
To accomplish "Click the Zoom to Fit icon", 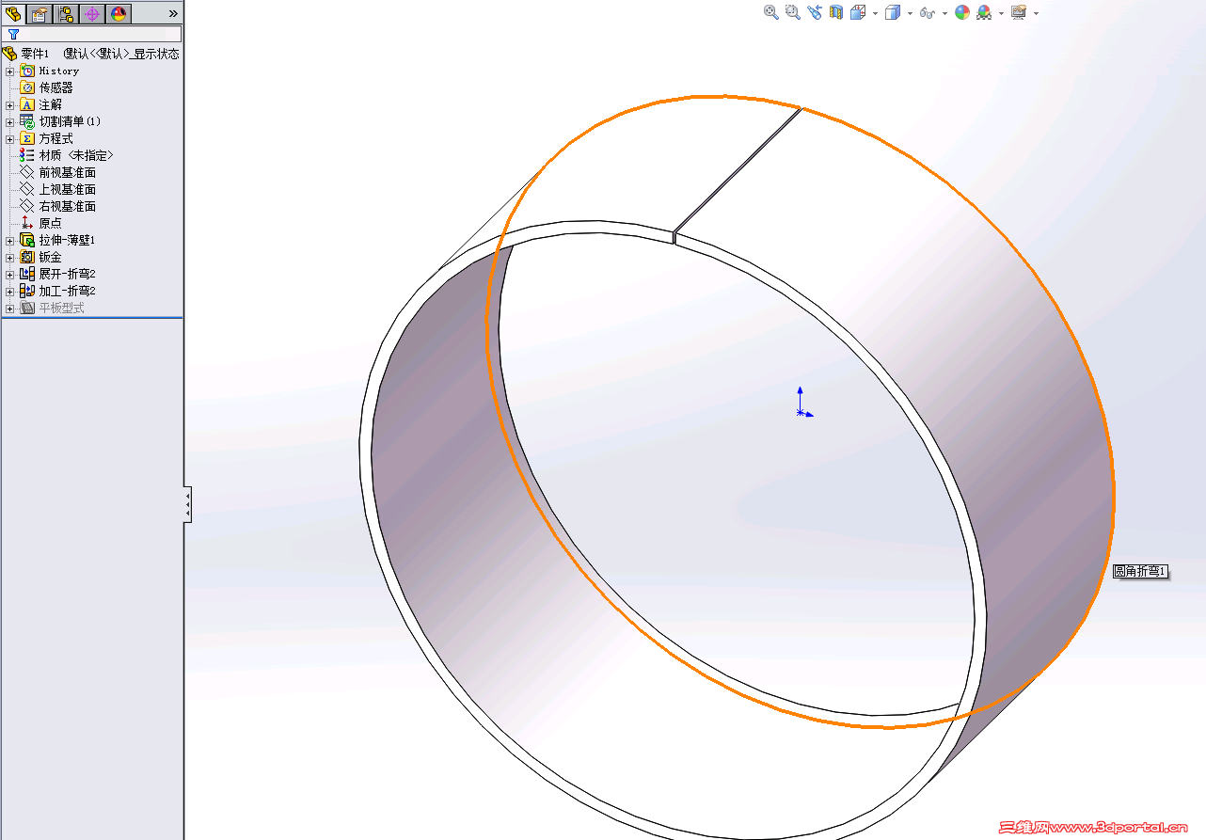I will tap(771, 12).
